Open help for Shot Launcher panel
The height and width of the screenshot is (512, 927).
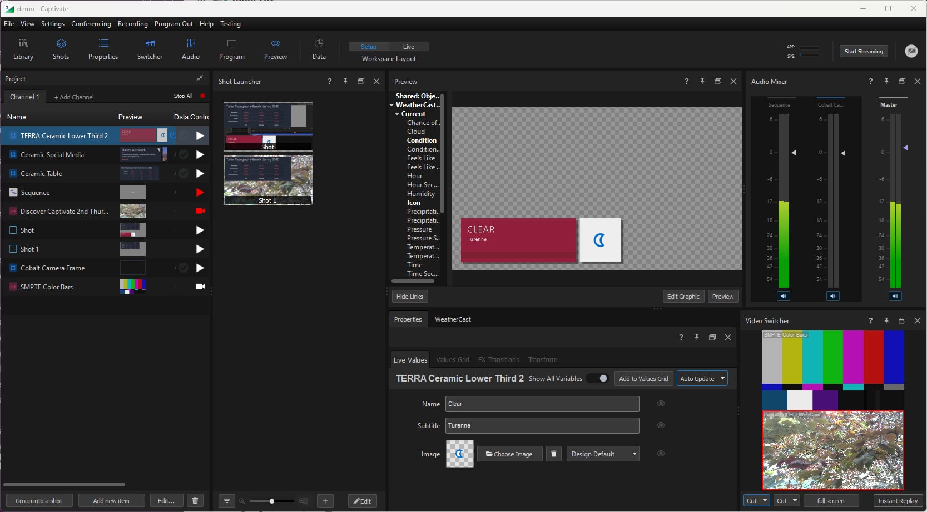pyautogui.click(x=330, y=81)
